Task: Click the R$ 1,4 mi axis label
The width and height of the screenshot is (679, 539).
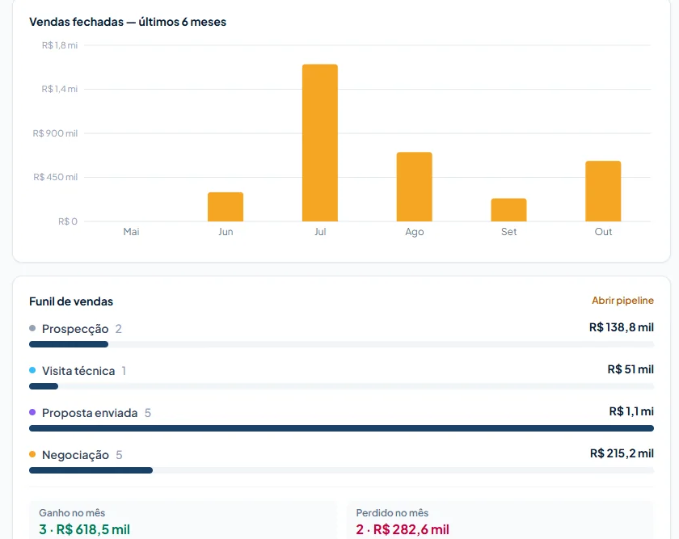Action: (60, 89)
